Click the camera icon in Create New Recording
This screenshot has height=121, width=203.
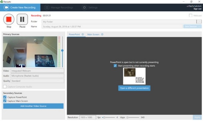(x=6, y=7)
